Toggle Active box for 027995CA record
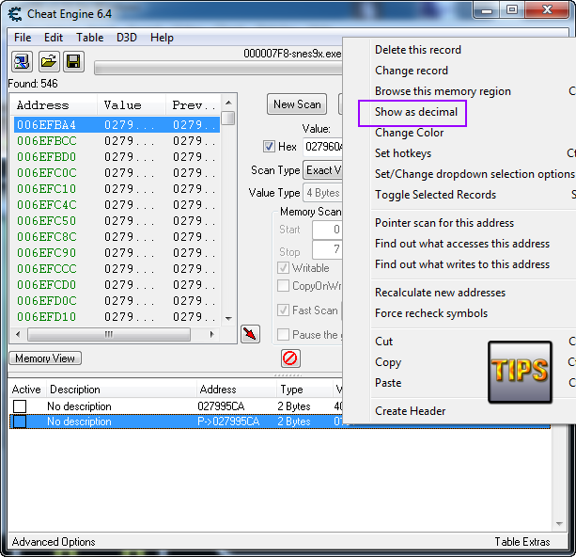The image size is (576, 557). click(20, 406)
